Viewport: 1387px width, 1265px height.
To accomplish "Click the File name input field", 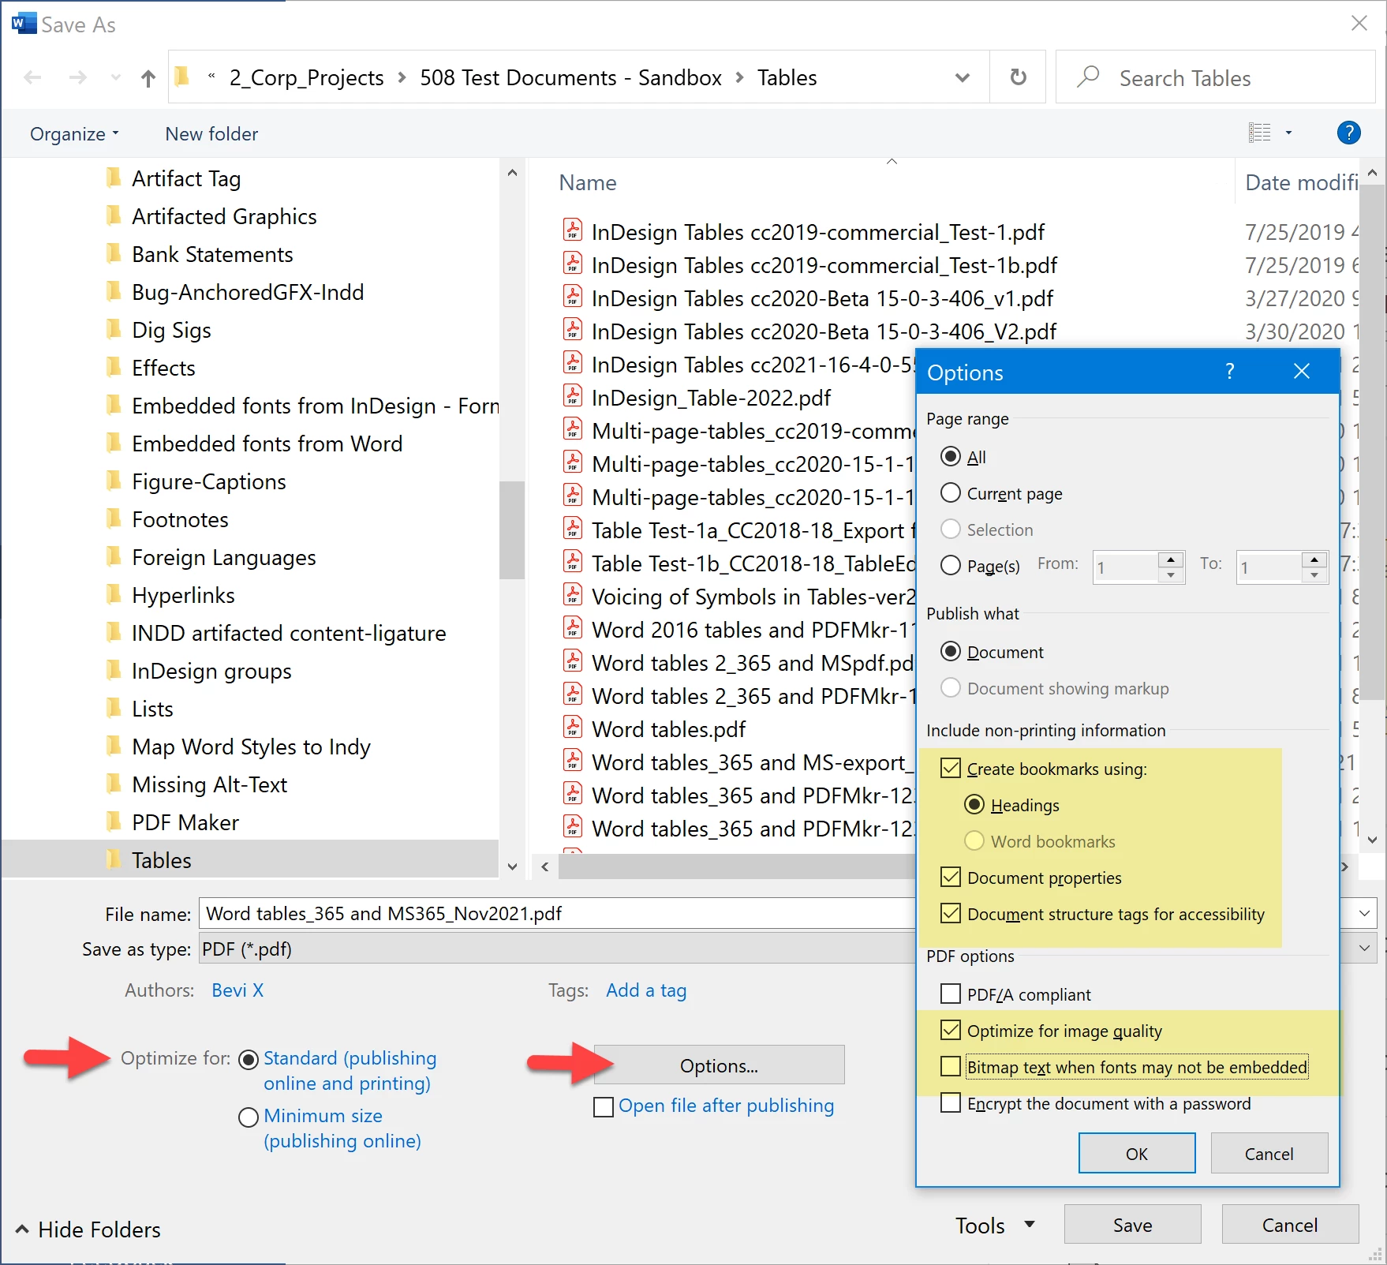I will [x=557, y=913].
